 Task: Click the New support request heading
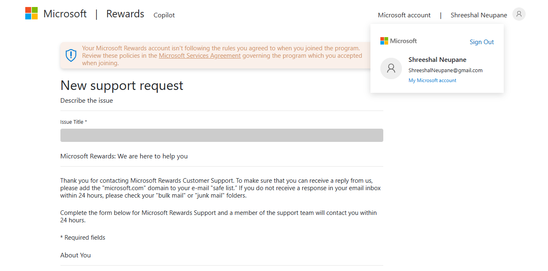pyautogui.click(x=122, y=85)
